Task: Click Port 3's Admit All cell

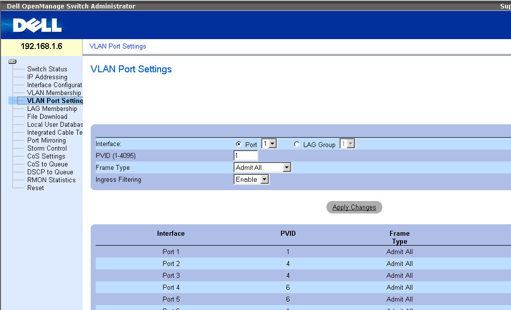Action: (x=399, y=275)
